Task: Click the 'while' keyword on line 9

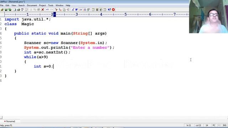Action: (x=30, y=57)
